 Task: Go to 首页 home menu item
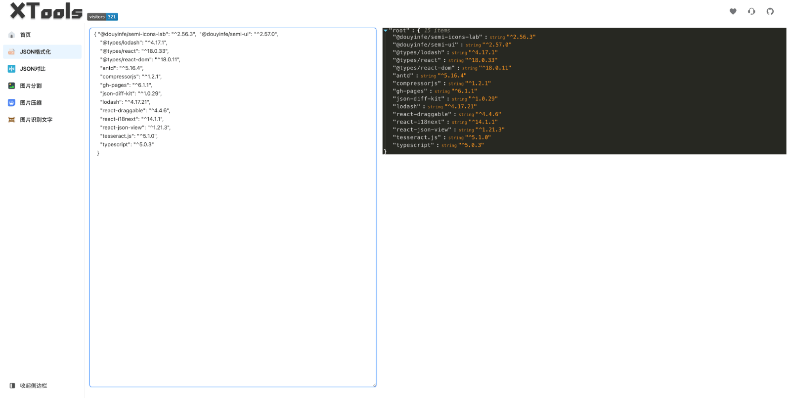25,35
